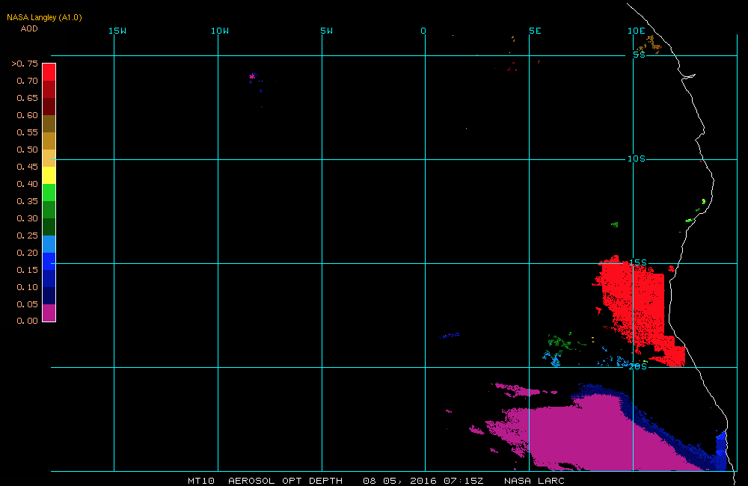
Task: Click the "MT10" caption text
Action: (201, 481)
